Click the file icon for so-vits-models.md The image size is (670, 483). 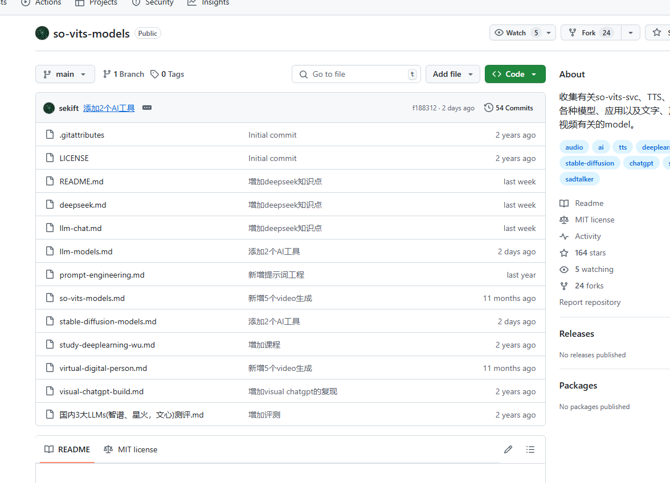50,298
